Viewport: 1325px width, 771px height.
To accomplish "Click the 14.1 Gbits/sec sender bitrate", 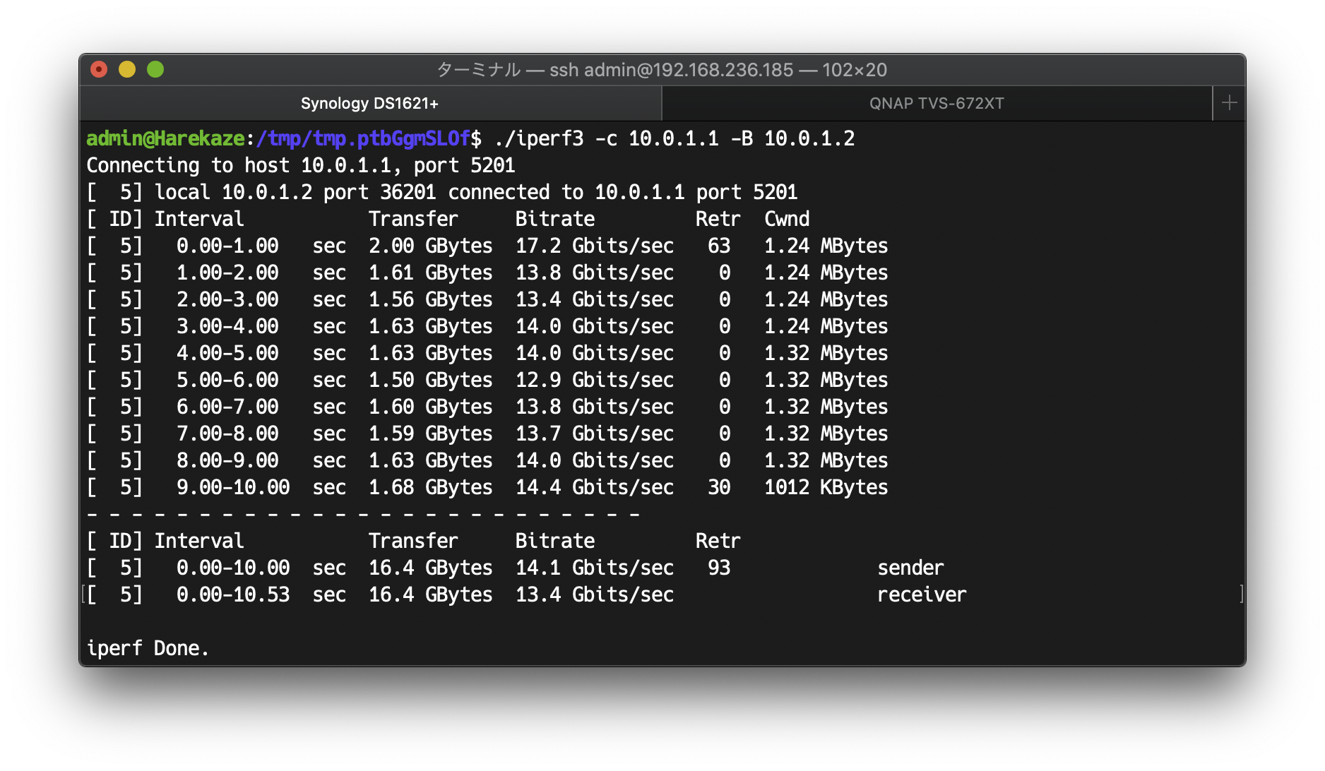I will (594, 568).
